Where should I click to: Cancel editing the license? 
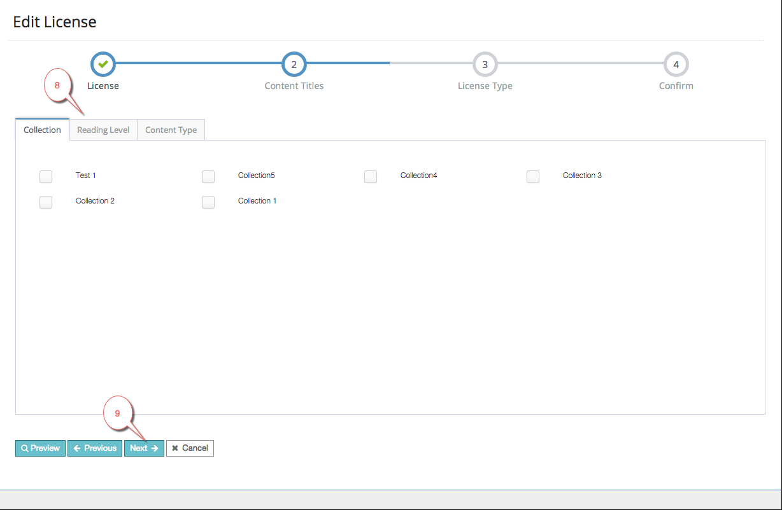(190, 448)
